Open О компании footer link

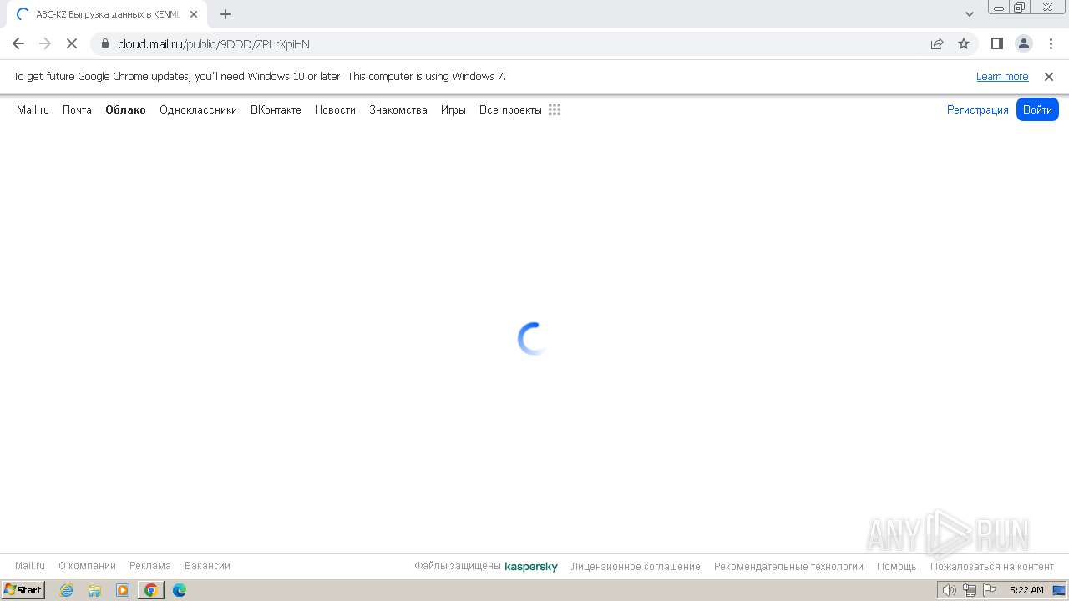coord(87,566)
